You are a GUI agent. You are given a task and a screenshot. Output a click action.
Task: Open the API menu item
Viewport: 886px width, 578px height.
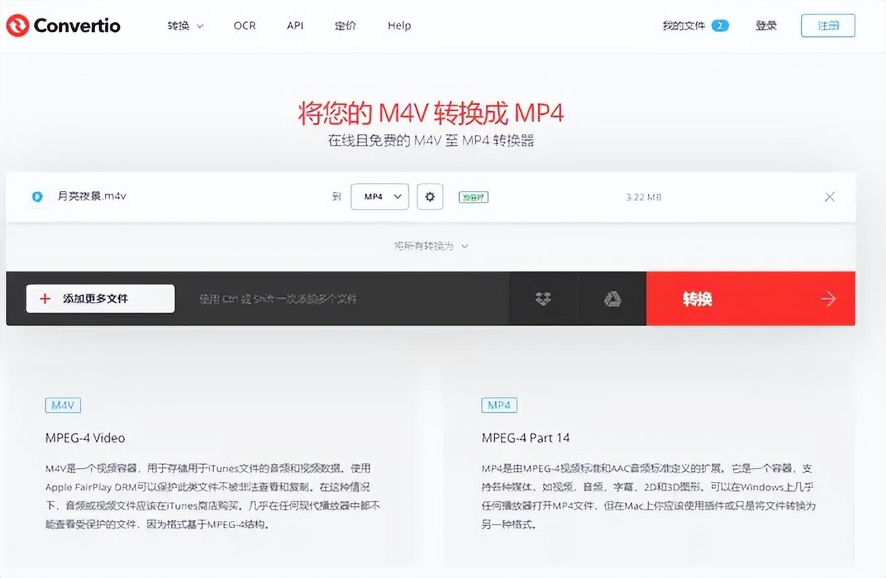click(295, 26)
